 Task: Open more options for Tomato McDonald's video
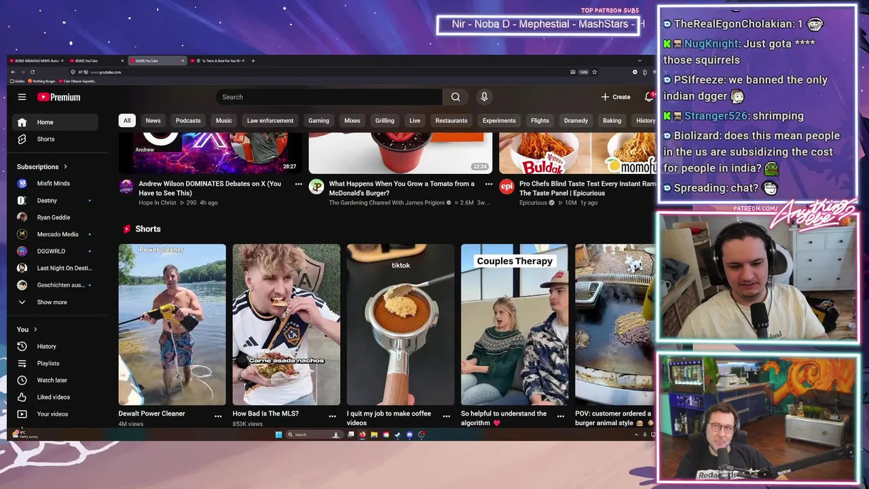point(489,184)
